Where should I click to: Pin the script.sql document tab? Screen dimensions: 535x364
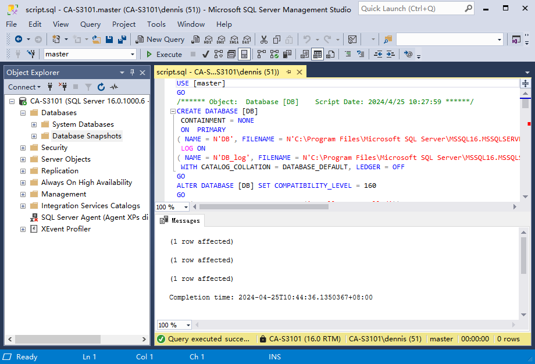[288, 72]
